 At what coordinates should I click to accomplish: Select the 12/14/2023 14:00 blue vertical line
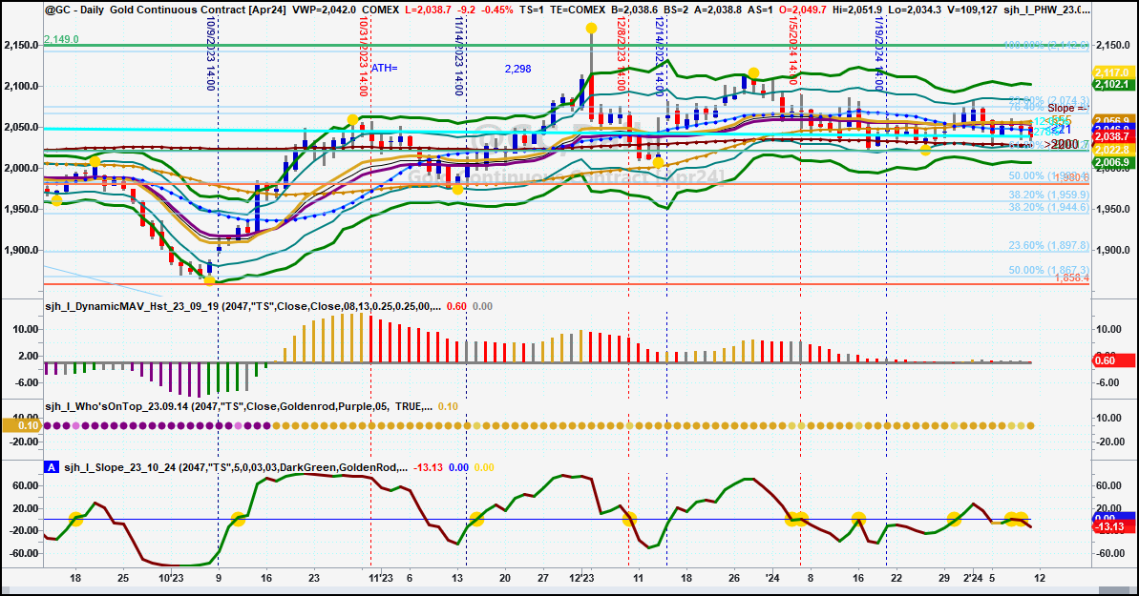(x=659, y=56)
